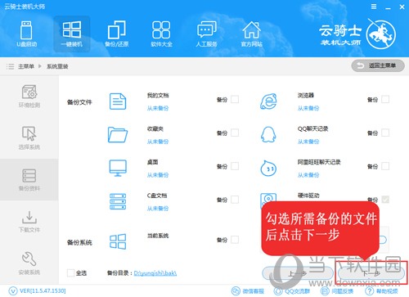Open 微信客服 in the status bar
The width and height of the screenshot is (409, 297).
[248, 291]
